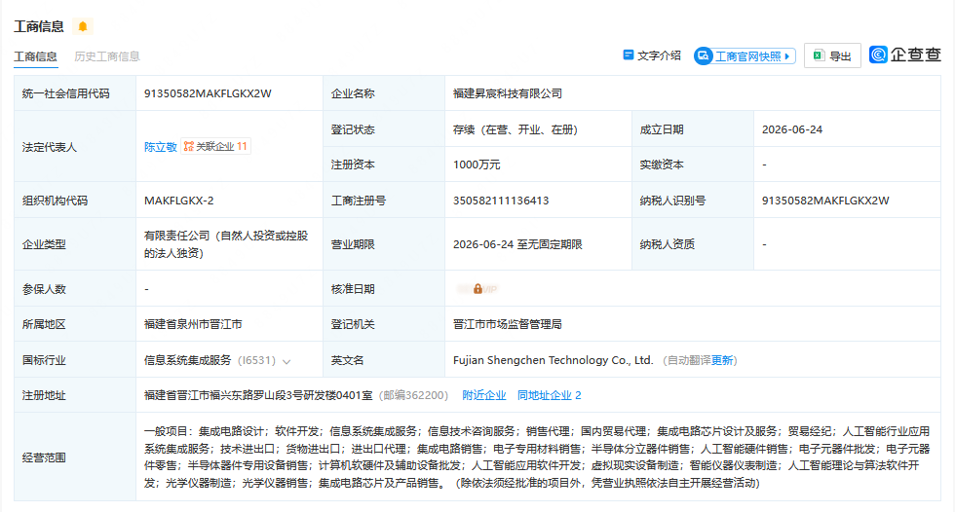Open 附近企业 nearby companies link
955x512 pixels.
point(484,395)
